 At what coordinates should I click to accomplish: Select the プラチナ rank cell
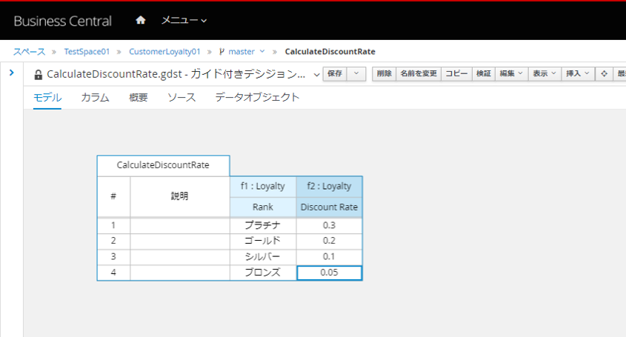click(x=263, y=226)
